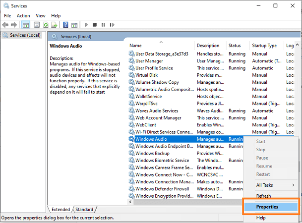Viewport: 302px width, 223px height.
Task: Open the Action menu
Action: (23, 16)
